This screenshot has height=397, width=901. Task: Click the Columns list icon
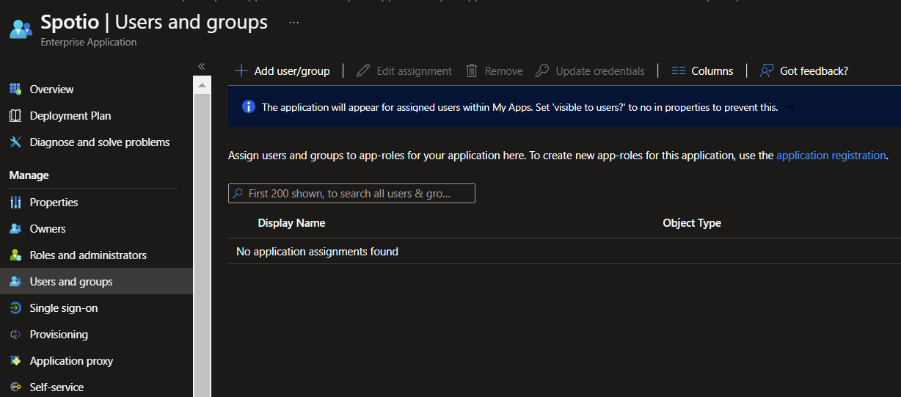click(679, 71)
